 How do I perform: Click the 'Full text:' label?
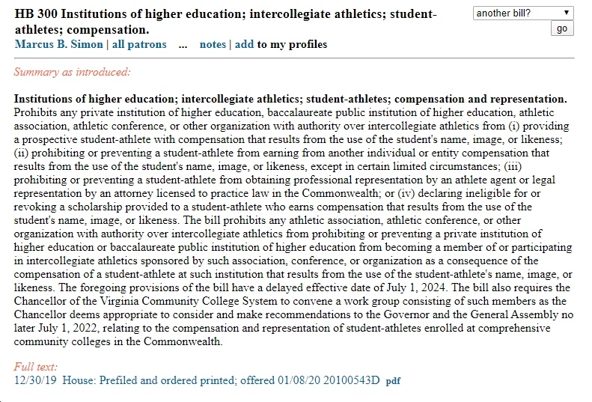[x=35, y=367]
